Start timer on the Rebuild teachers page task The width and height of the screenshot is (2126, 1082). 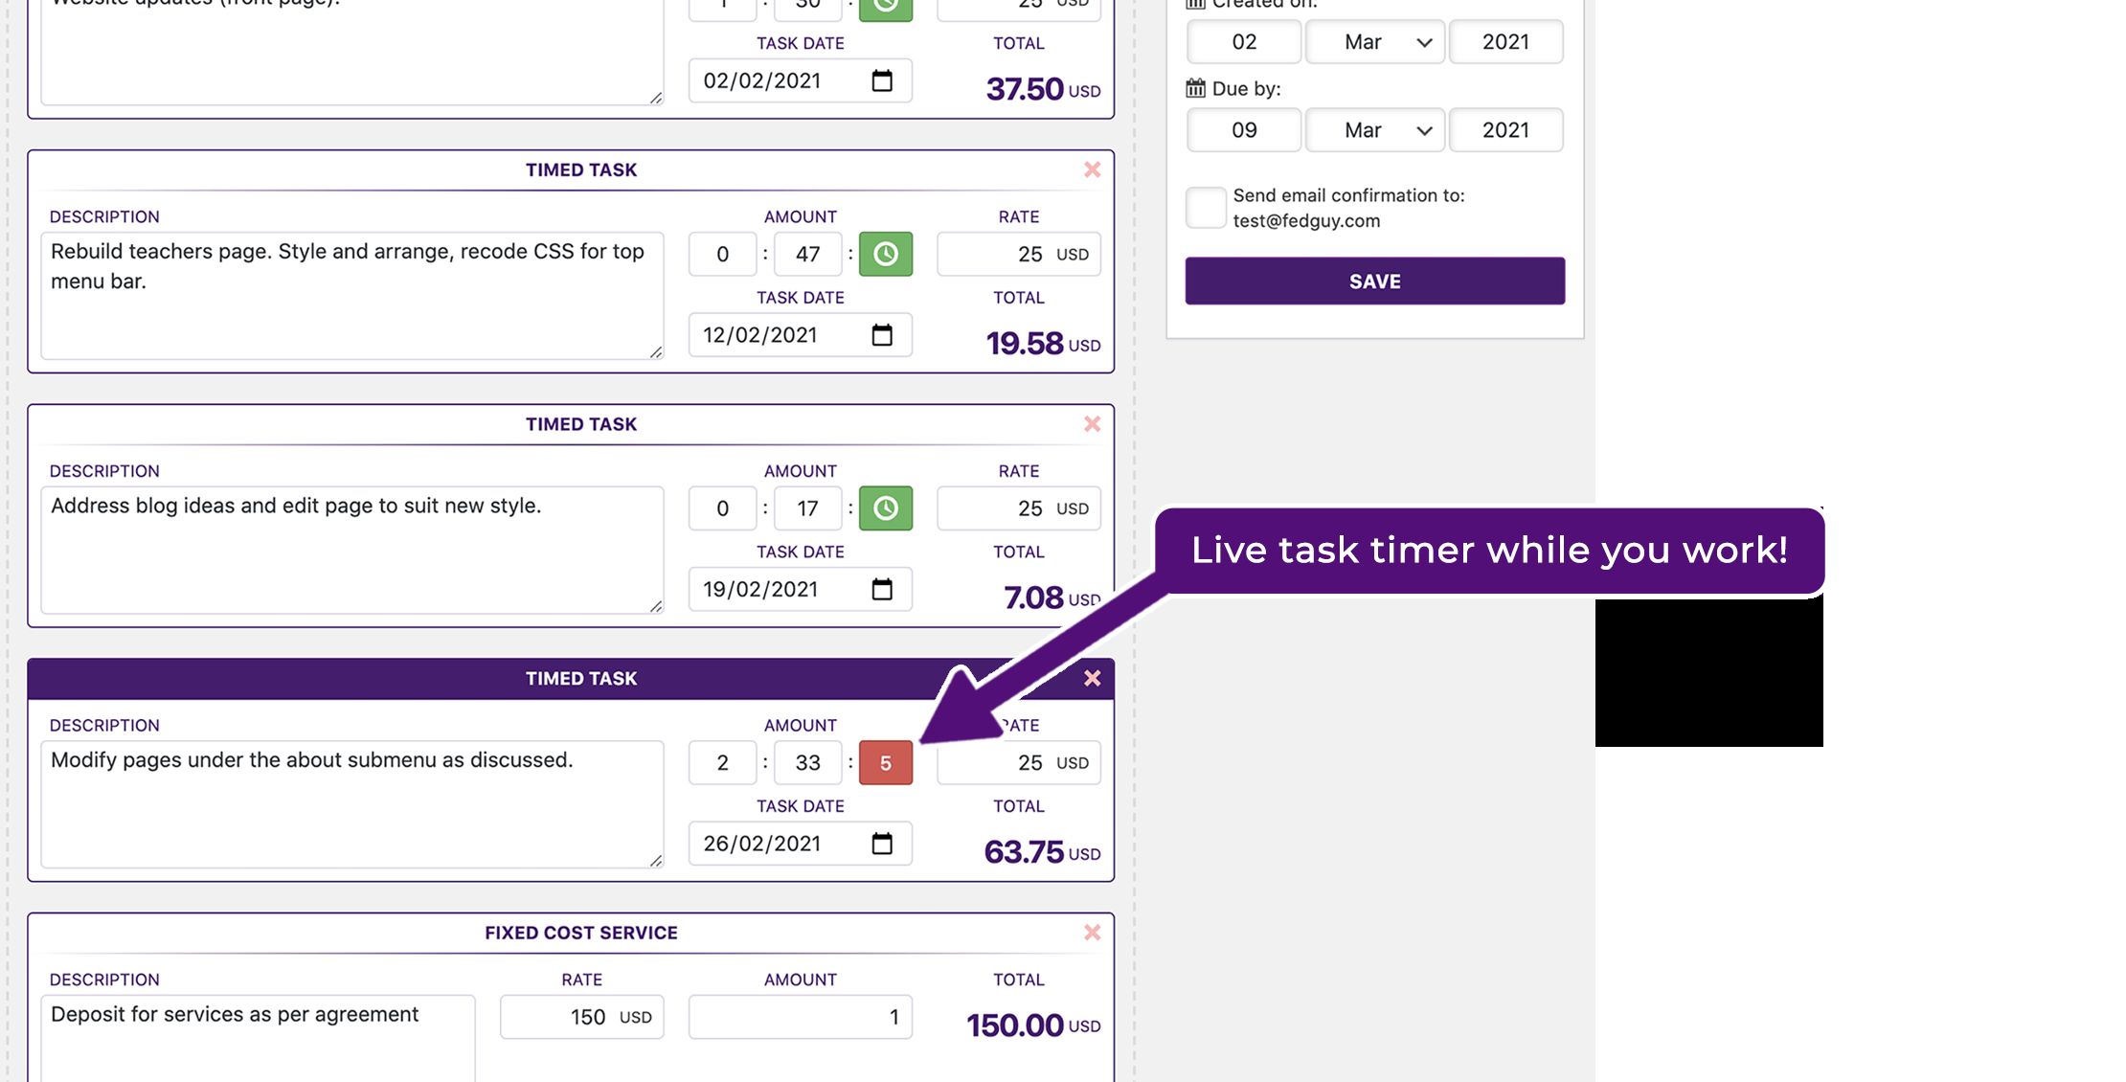(x=885, y=254)
